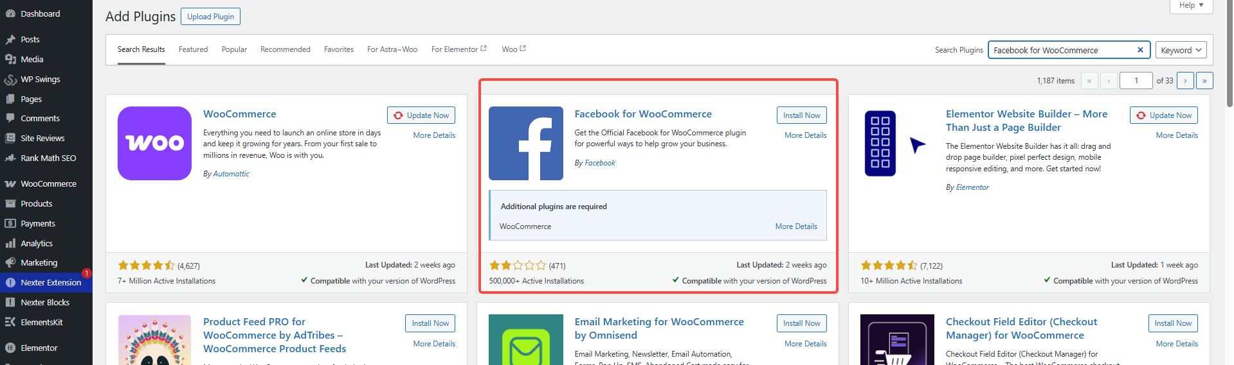
Task: Click the Woo purple logo thumbnail
Action: click(x=154, y=143)
